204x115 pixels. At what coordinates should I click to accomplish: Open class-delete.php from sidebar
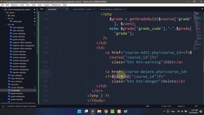point(17,79)
